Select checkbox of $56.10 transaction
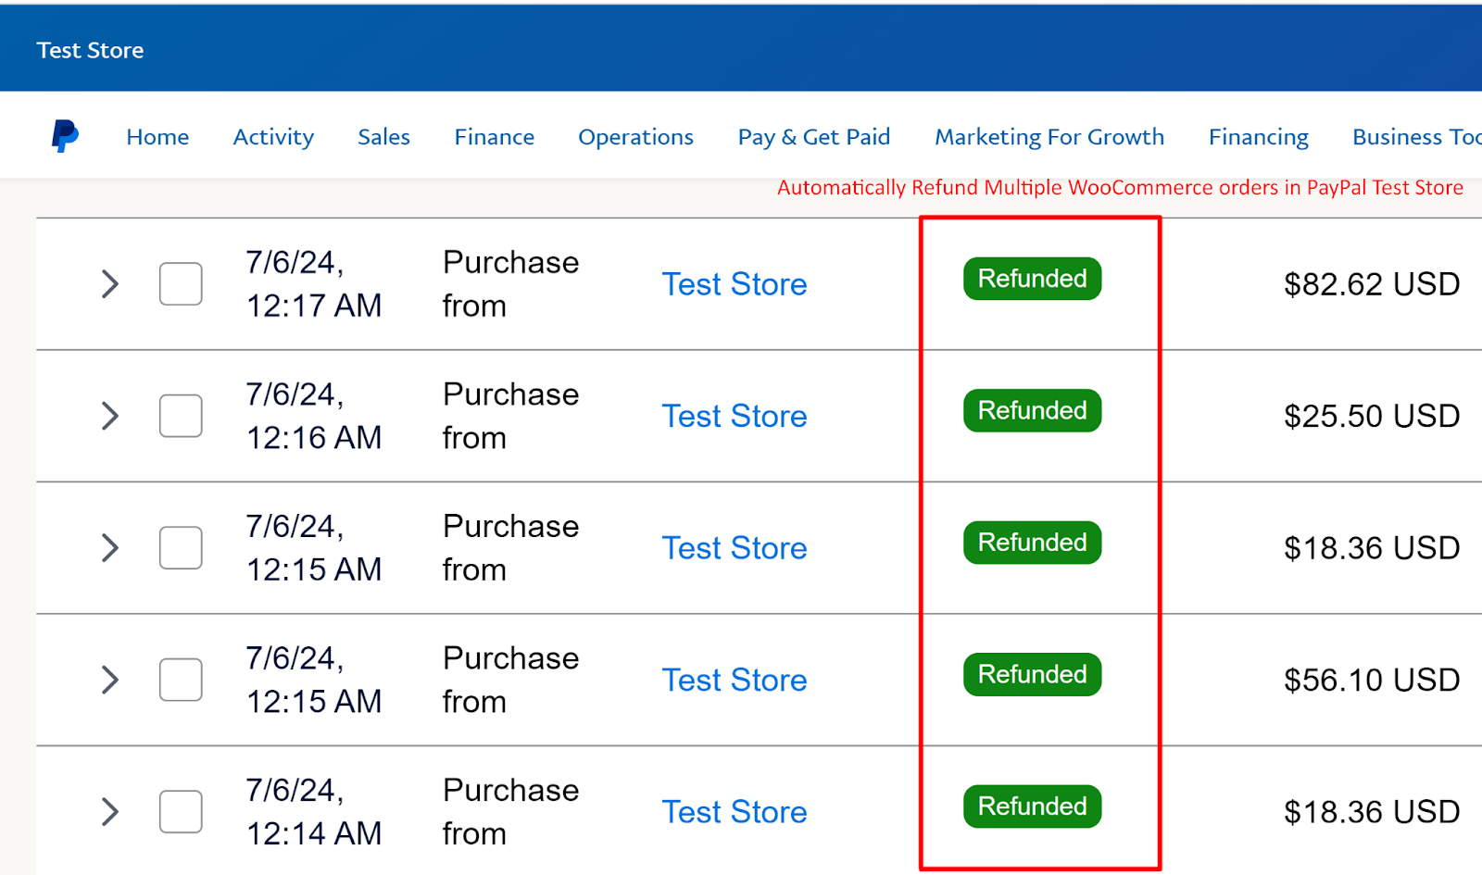This screenshot has width=1482, height=875. (x=181, y=680)
